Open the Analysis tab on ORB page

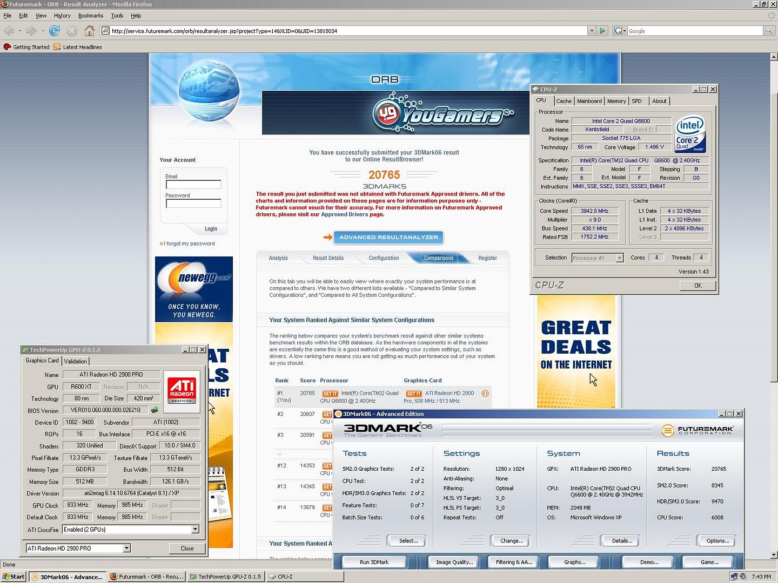click(x=278, y=258)
